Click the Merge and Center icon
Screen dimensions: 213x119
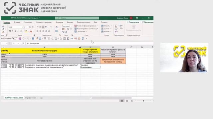pyautogui.click(x=57, y=31)
